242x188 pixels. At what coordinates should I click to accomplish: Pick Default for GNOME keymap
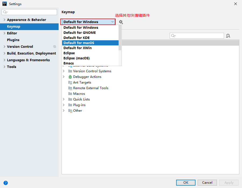point(80,33)
